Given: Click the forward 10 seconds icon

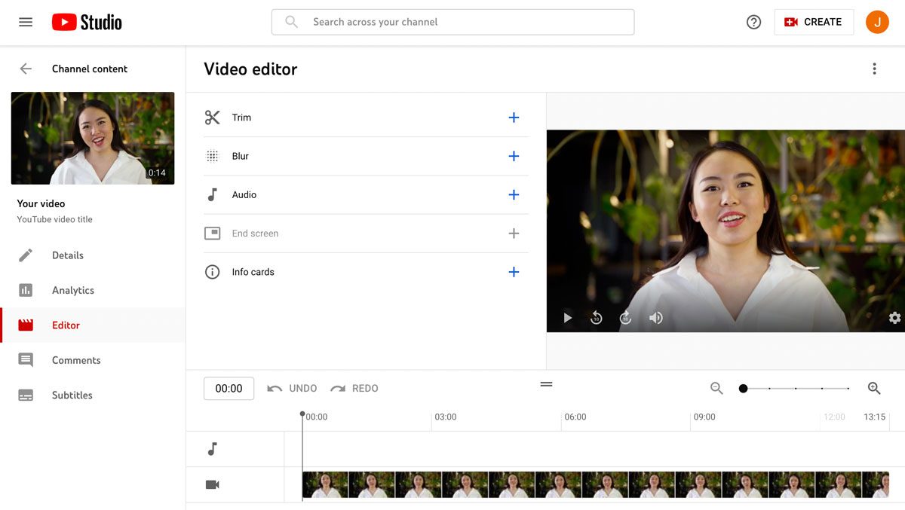Looking at the screenshot, I should [x=625, y=317].
